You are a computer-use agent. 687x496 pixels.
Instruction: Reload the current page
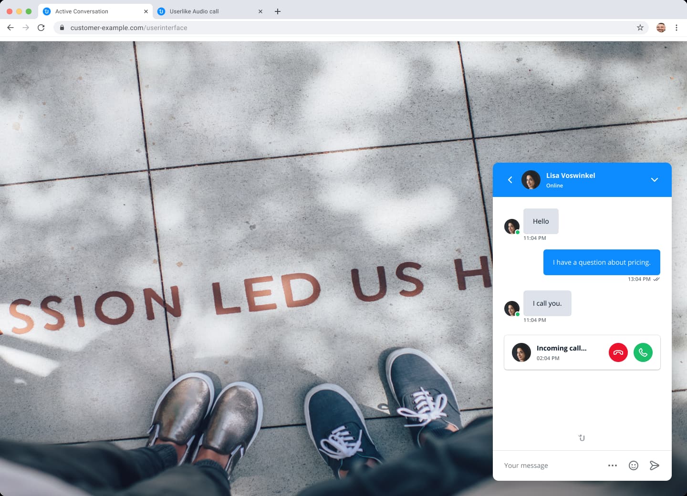[x=41, y=28]
